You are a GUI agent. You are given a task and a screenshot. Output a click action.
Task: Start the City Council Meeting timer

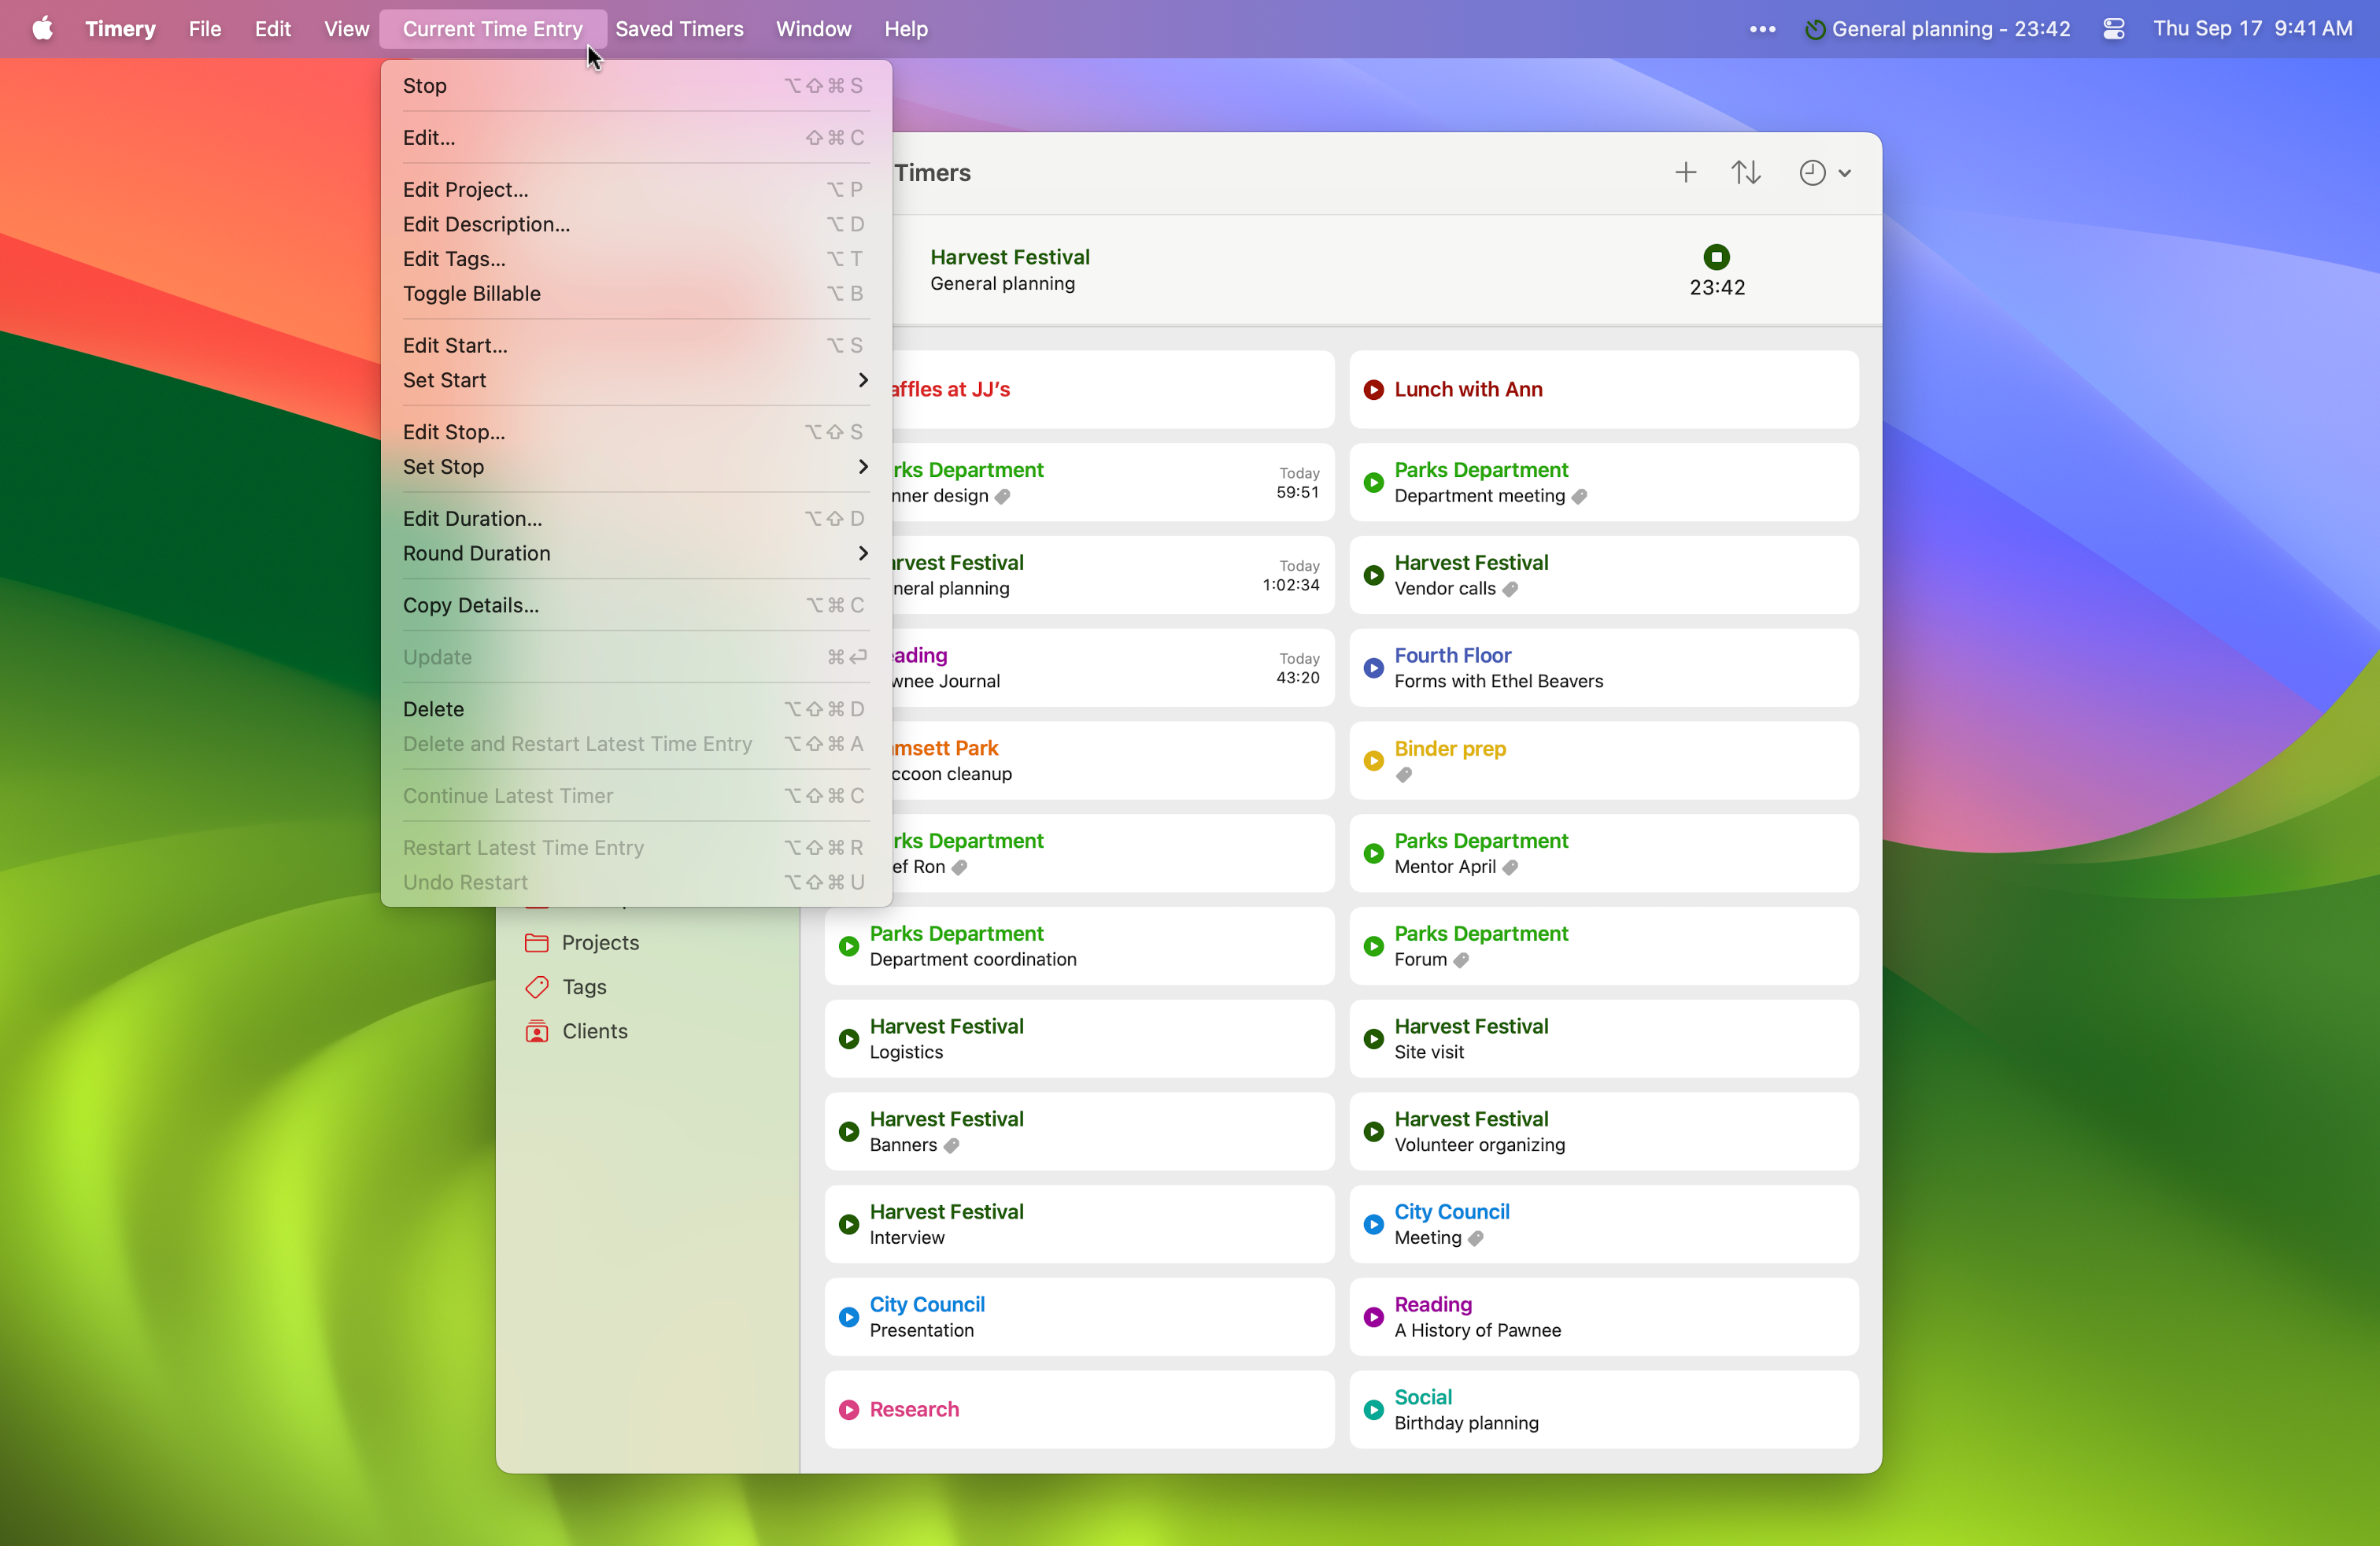(1374, 1224)
